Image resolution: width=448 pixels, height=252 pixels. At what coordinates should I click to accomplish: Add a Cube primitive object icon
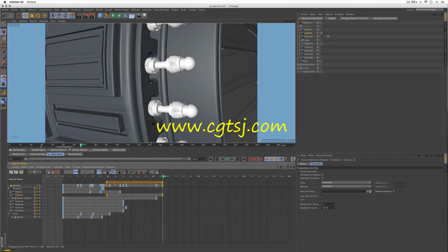(x=100, y=16)
